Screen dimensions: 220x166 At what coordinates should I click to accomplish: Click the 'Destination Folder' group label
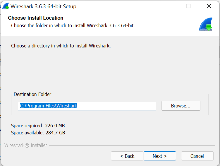[x=32, y=94]
